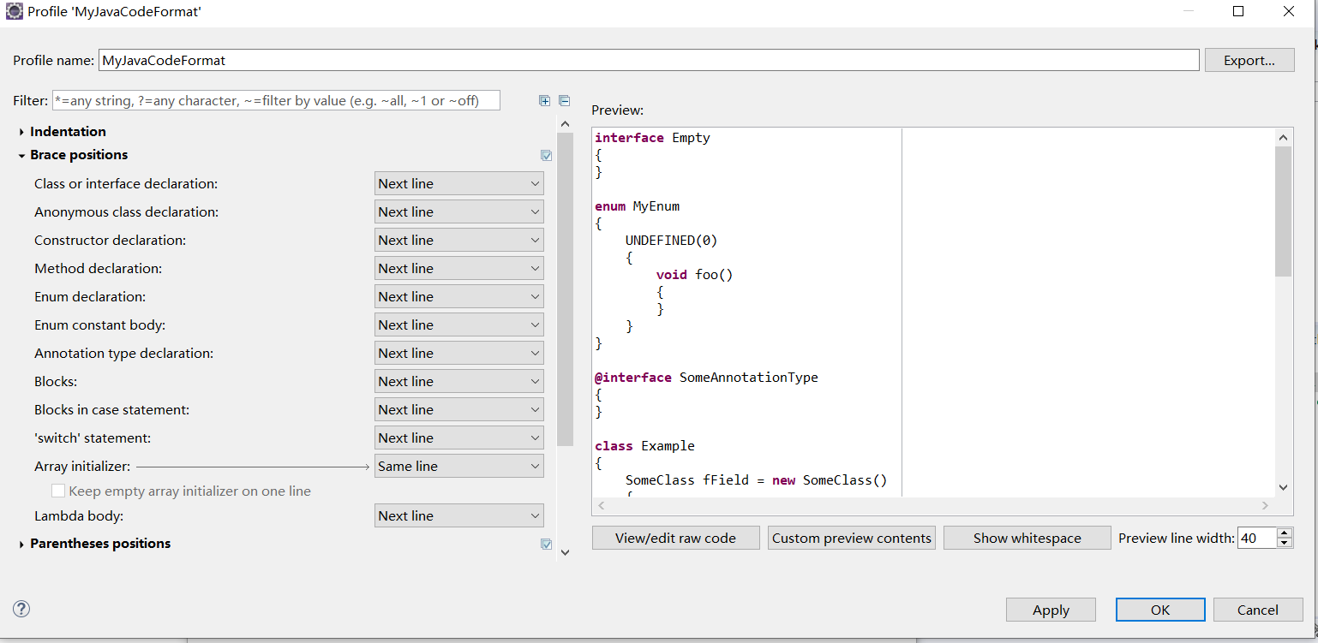The image size is (1318, 643).
Task: Decrease the preview line width with the down arrow
Action: pos(1284,543)
